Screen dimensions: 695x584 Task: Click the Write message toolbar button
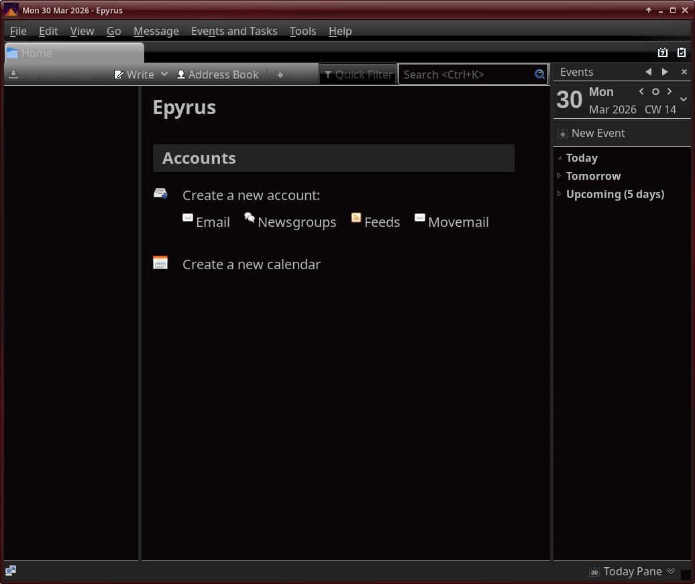[x=135, y=75]
